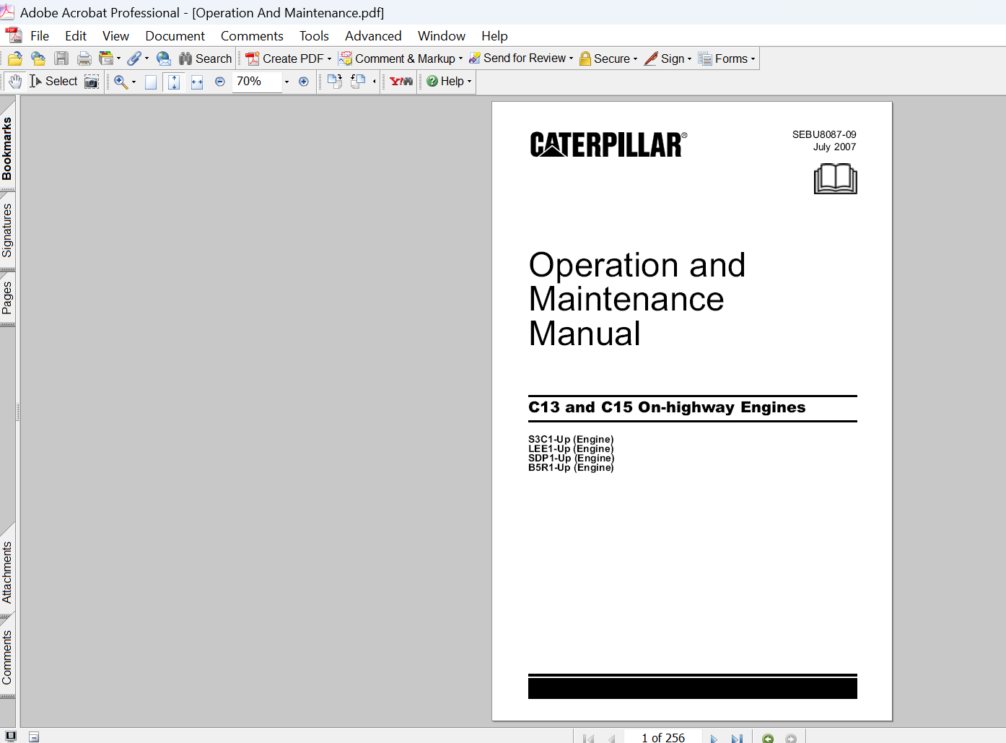Screen dimensions: 1006x743
Task: Click the 70% zoom level field
Action: click(x=257, y=82)
